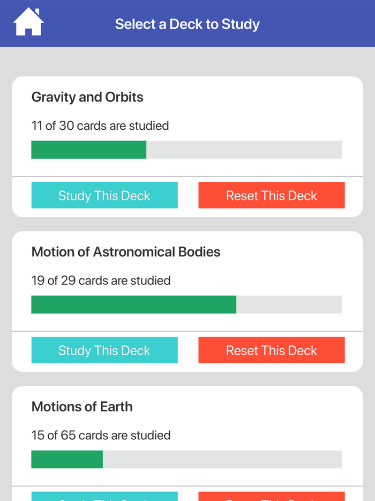
Task: Click the 'Select a Deck to Study' header
Action: [x=187, y=24]
